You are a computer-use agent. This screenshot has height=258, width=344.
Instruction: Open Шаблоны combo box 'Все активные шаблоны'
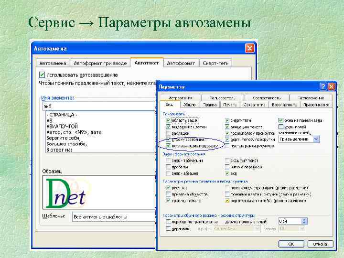114,217
